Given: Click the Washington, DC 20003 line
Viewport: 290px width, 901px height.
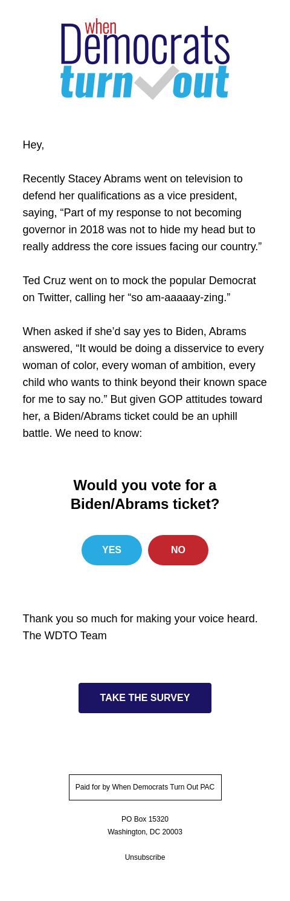Looking at the screenshot, I should pyautogui.click(x=145, y=832).
